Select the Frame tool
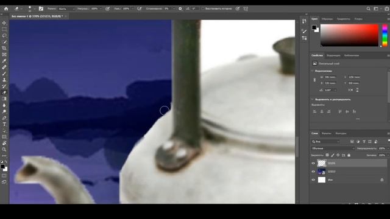 [4, 54]
